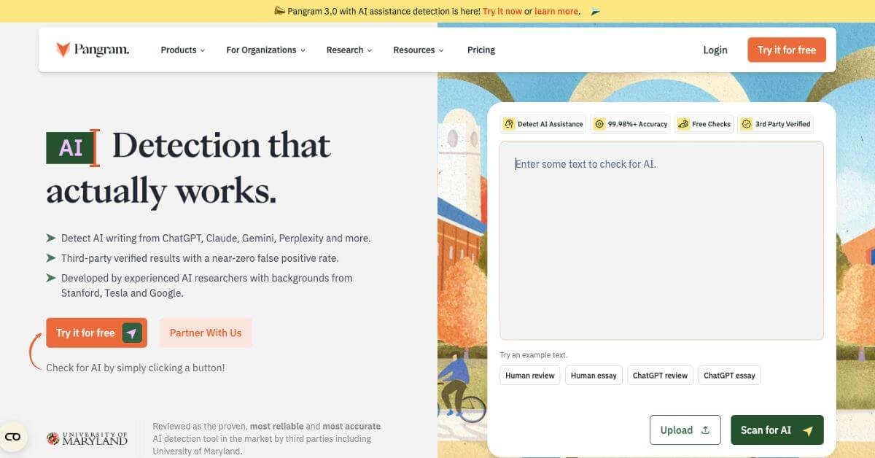The height and width of the screenshot is (458, 875).
Task: Select Pricing in the navigation bar
Action: (481, 50)
